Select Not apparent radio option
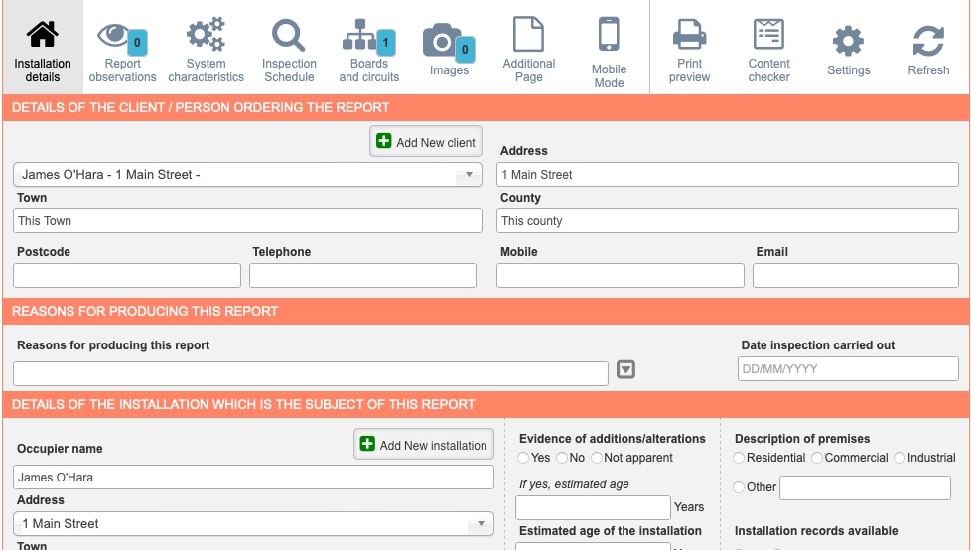Screen dimensions: 971x550 pos(597,458)
